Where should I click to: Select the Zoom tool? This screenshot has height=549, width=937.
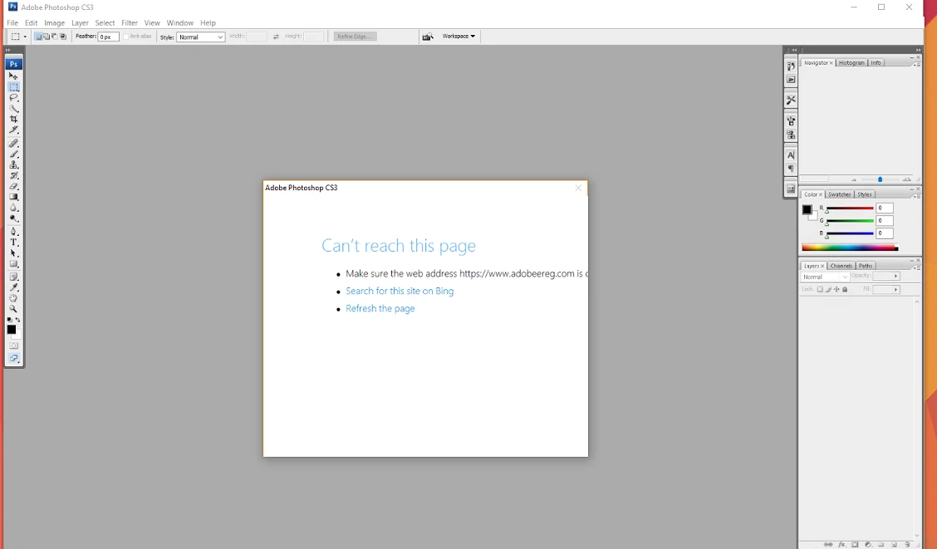pyautogui.click(x=13, y=309)
